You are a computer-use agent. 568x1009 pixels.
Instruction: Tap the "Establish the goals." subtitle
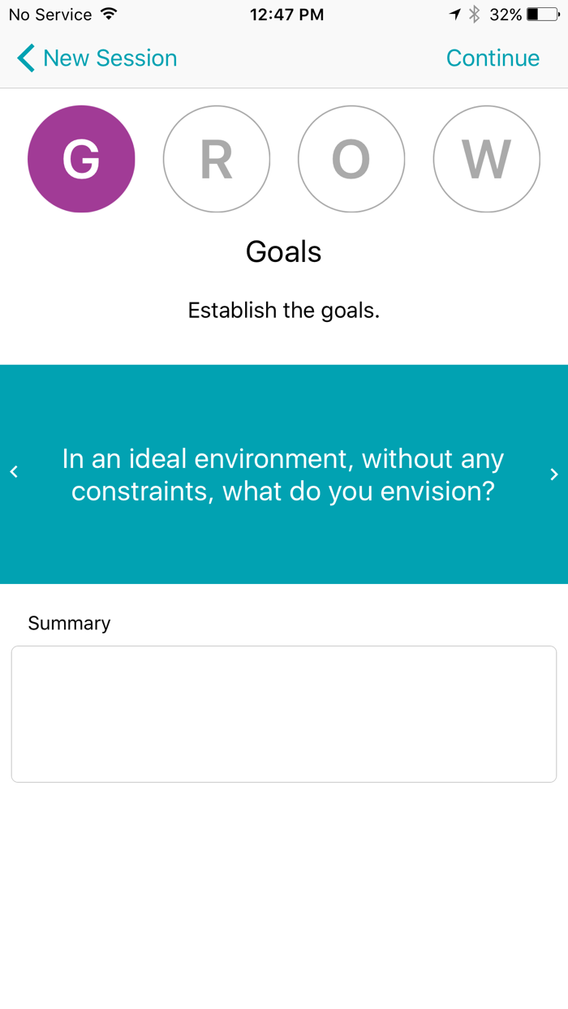point(284,311)
